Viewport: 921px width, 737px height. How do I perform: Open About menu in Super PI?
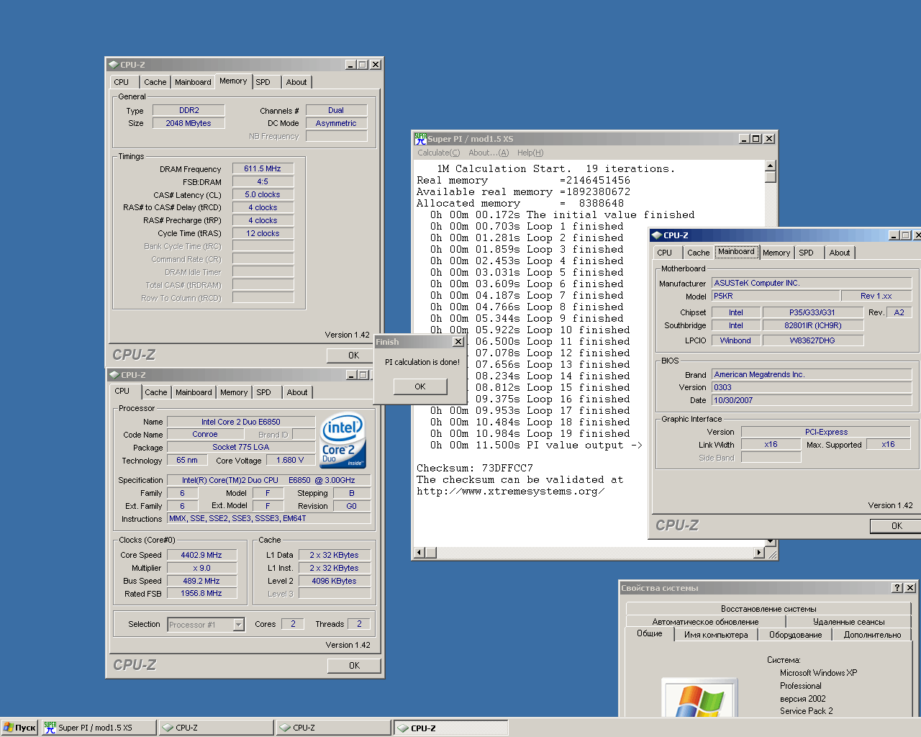click(x=489, y=153)
